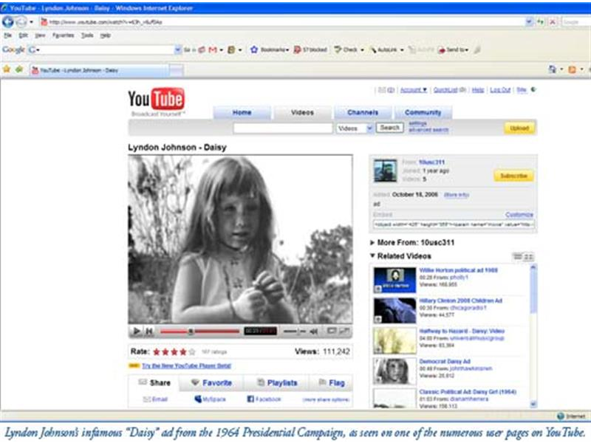The image size is (591, 443).
Task: Open the Bookmarks dropdown arrow in the Google toolbar
Action: 287,50
